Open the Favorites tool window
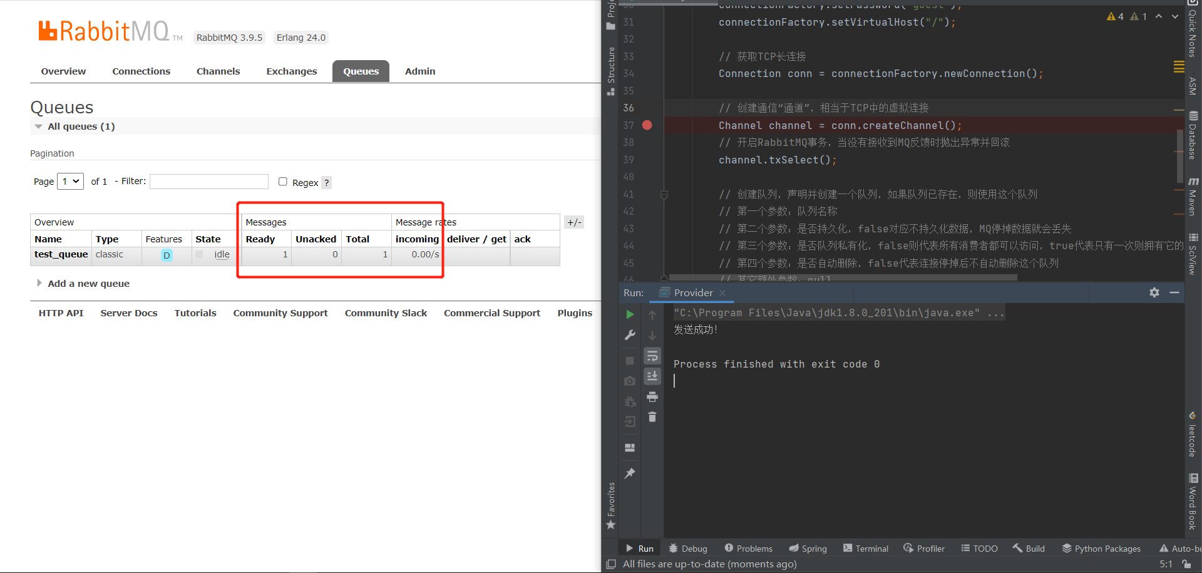 [x=611, y=506]
